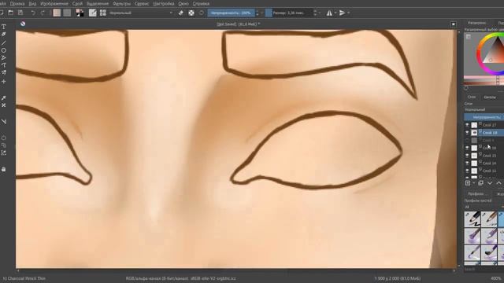Select layer Слой 17 in layer list

tap(489, 125)
